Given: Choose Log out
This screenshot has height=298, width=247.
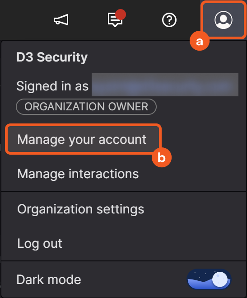Looking at the screenshot, I should [40, 243].
